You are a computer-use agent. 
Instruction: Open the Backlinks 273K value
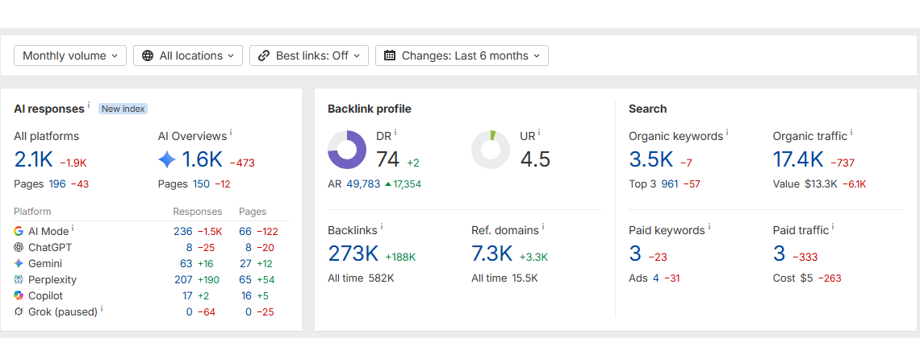tap(353, 253)
